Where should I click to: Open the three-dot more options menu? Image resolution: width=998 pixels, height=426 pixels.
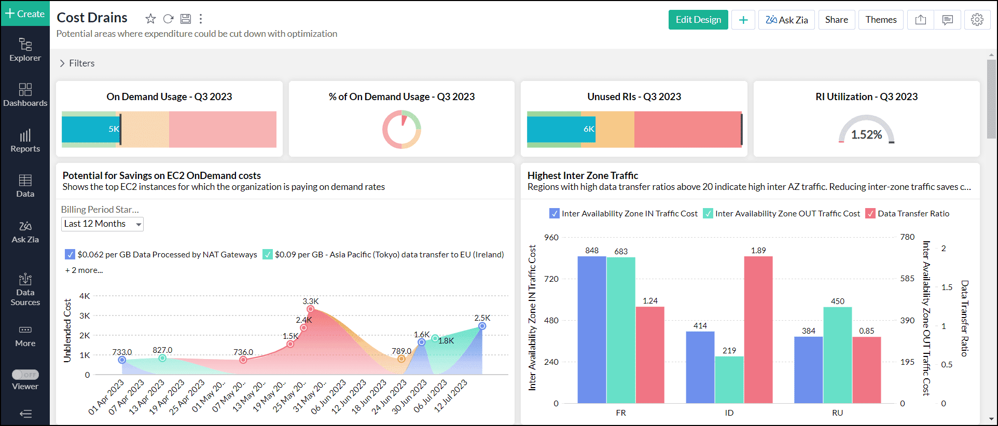click(x=201, y=19)
